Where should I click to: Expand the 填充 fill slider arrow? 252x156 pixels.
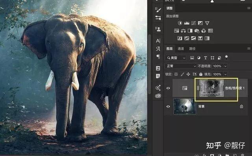pyautogui.click(x=225, y=74)
